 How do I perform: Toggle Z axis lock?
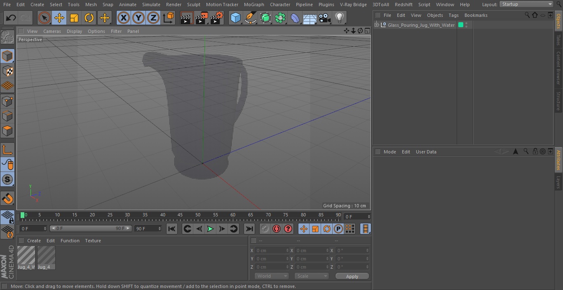153,18
